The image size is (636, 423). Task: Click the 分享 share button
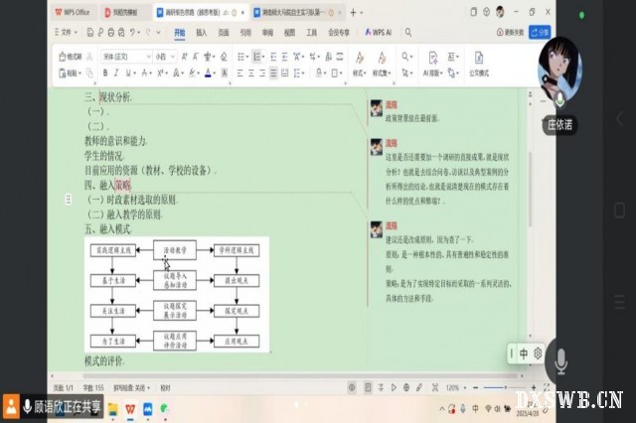(x=540, y=32)
